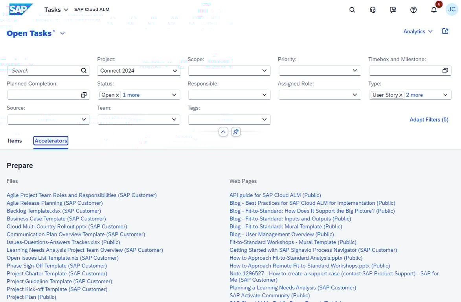Viewport: 461px width, 302px height.
Task: Show the 2 more type values
Action: tap(414, 95)
